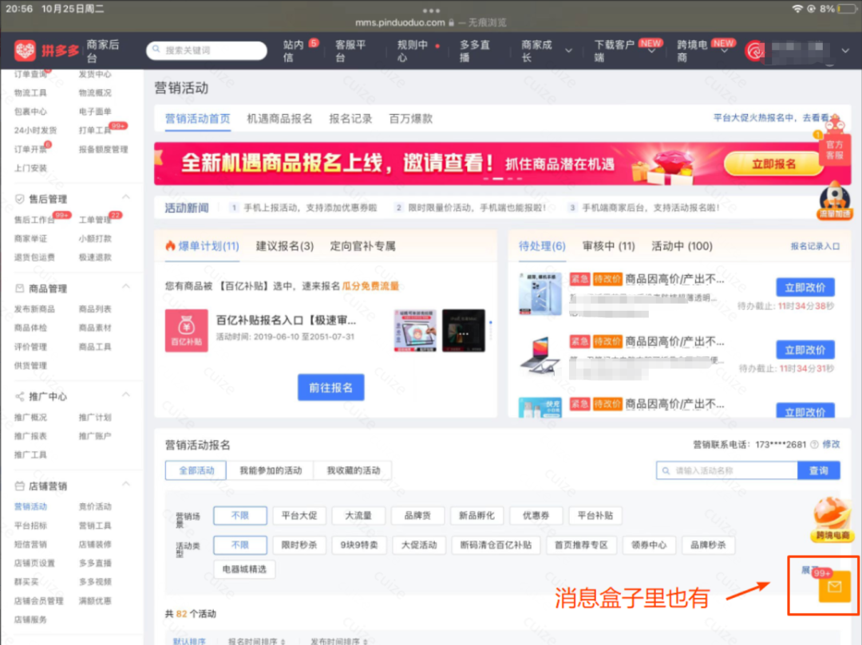The height and width of the screenshot is (645, 862).
Task: Open 多多直播 in the top navigation
Action: [x=474, y=50]
